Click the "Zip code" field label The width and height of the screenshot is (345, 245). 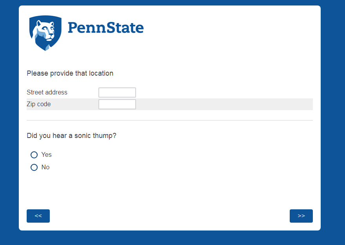[39, 104]
